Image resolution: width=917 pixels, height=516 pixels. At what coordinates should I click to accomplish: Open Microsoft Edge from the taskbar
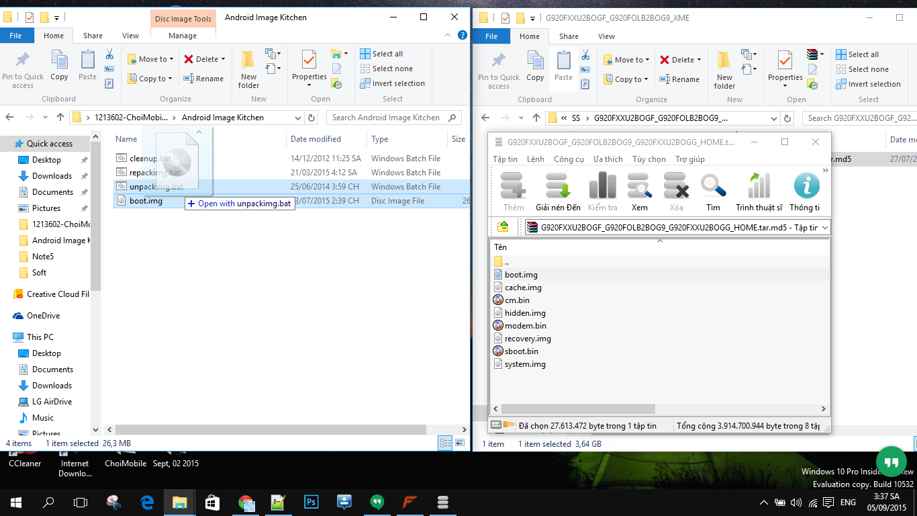coord(147,502)
